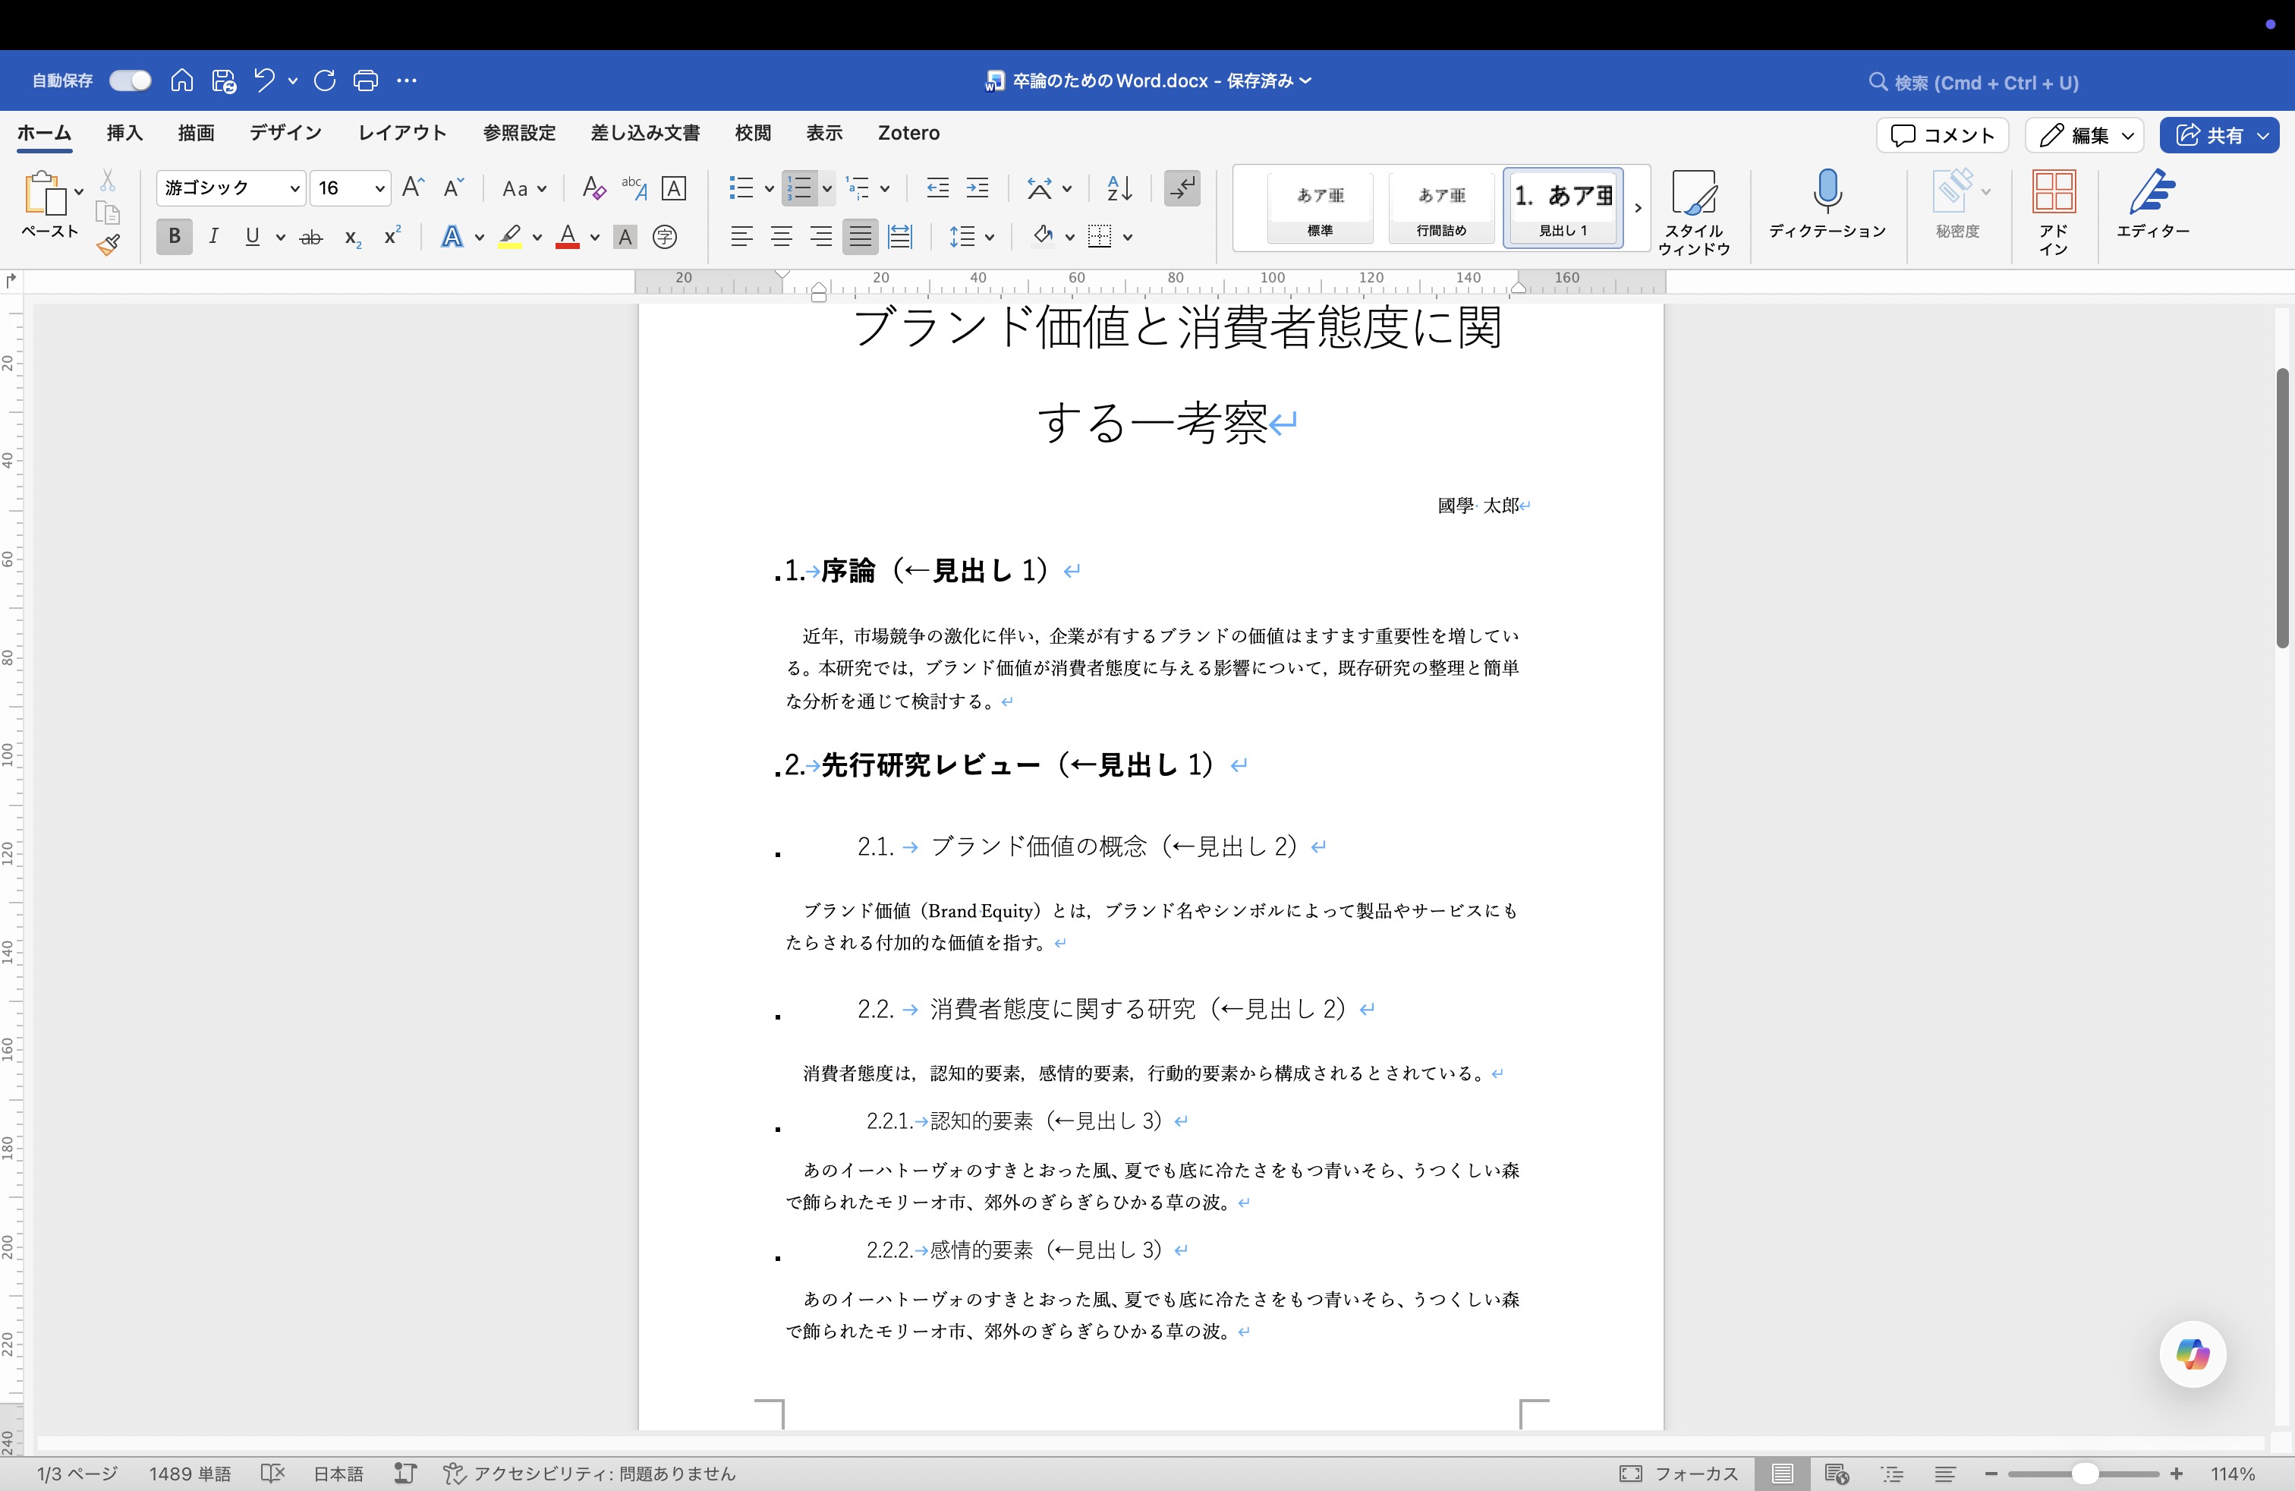Screen dimensions: 2295x1491
Task: Open the font size dropdown
Action: (378, 188)
